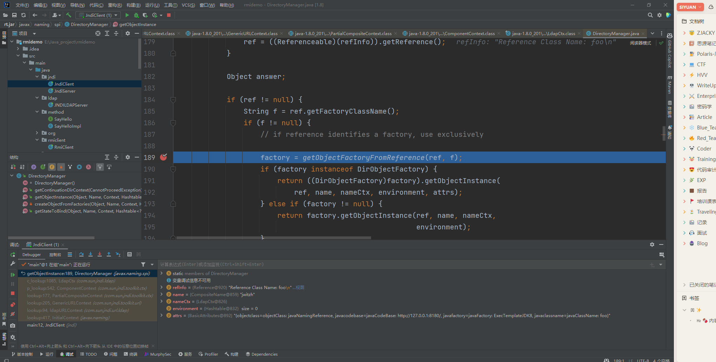The image size is (716, 362).
Task: Click the Run to Cursor icon
Action: 118,254
